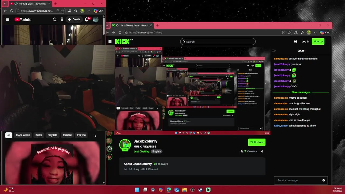Mute the R&B Drake tab audio icon
Viewport: 345px width, 194px height.
pos(16,4)
